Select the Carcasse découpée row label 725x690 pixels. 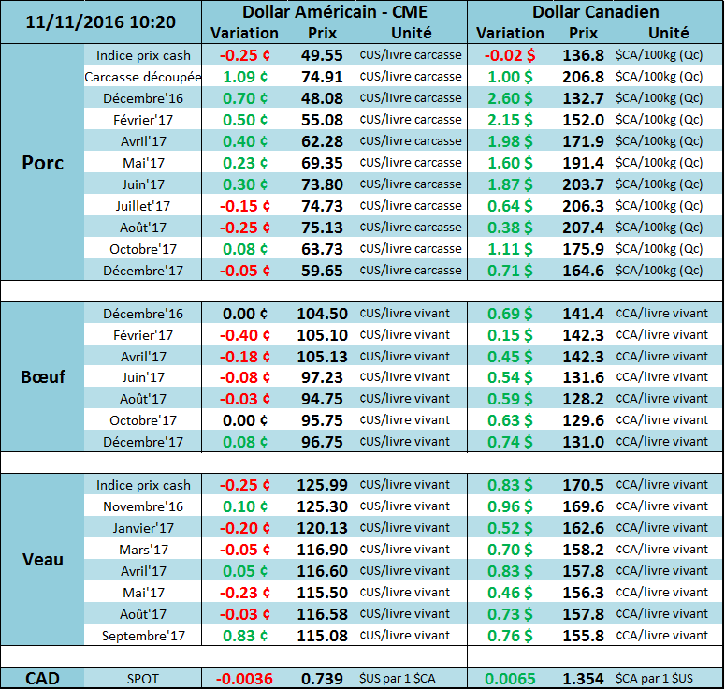(x=143, y=77)
